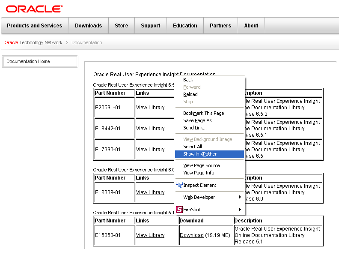Click the Oracle logo
This screenshot has height=255, width=339.
pyautogui.click(x=34, y=9)
